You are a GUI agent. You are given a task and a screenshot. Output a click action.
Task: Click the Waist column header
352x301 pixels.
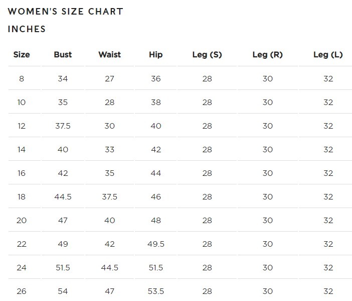(x=109, y=55)
